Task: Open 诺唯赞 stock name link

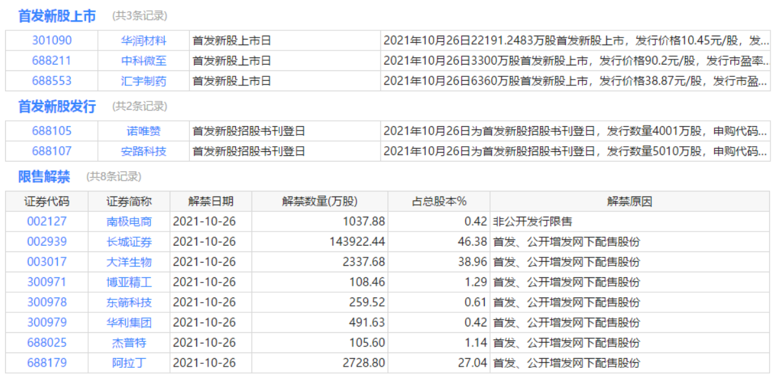Action: (144, 131)
